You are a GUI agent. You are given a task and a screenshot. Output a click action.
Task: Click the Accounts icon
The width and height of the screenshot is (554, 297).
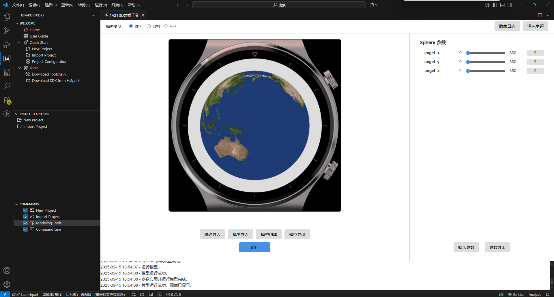click(7, 270)
